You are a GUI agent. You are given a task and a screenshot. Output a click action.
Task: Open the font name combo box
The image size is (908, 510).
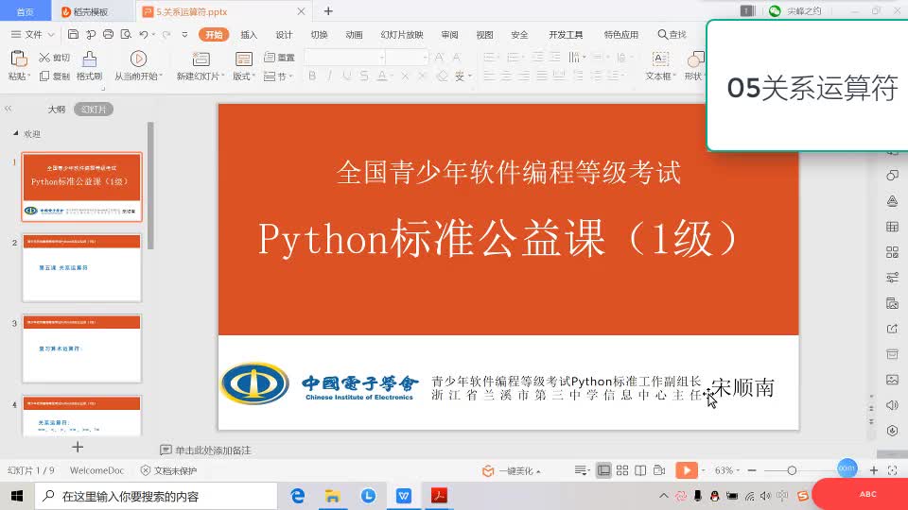click(344, 58)
